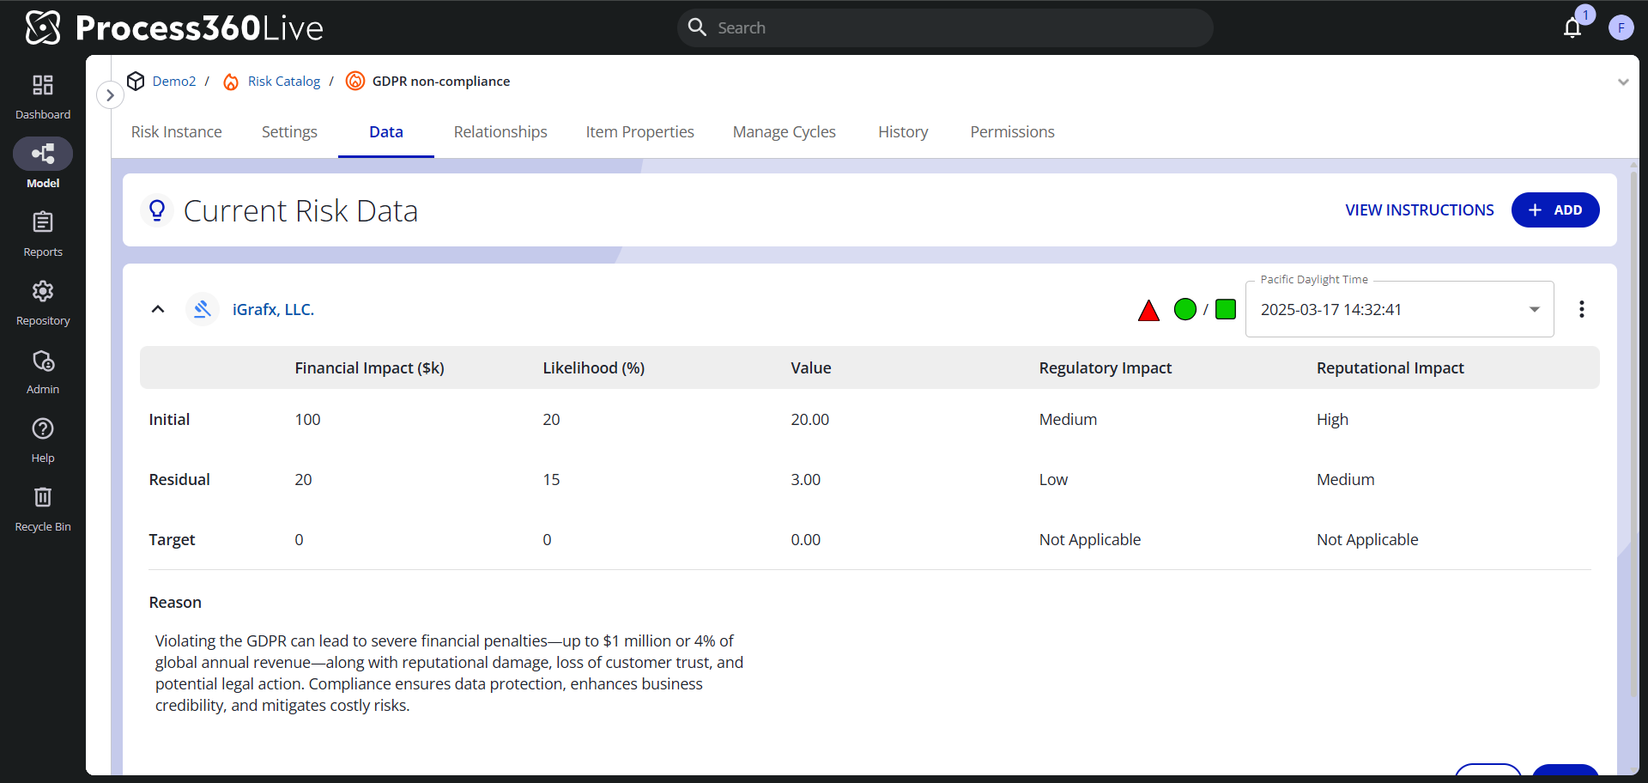Screen dimensions: 1648x783
Task: Open the Admin section icon
Action: (43, 371)
